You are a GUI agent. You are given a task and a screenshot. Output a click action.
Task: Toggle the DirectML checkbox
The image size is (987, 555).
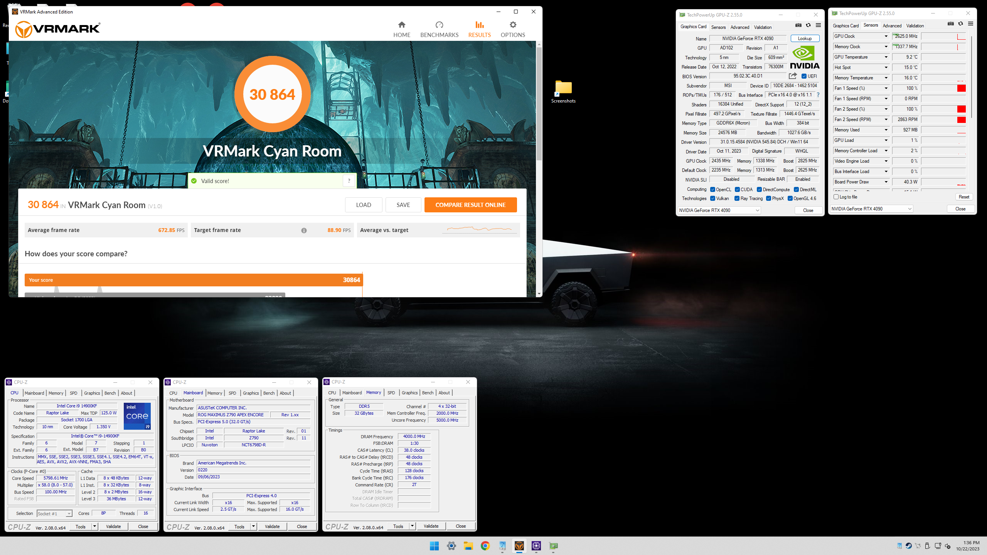coord(796,190)
